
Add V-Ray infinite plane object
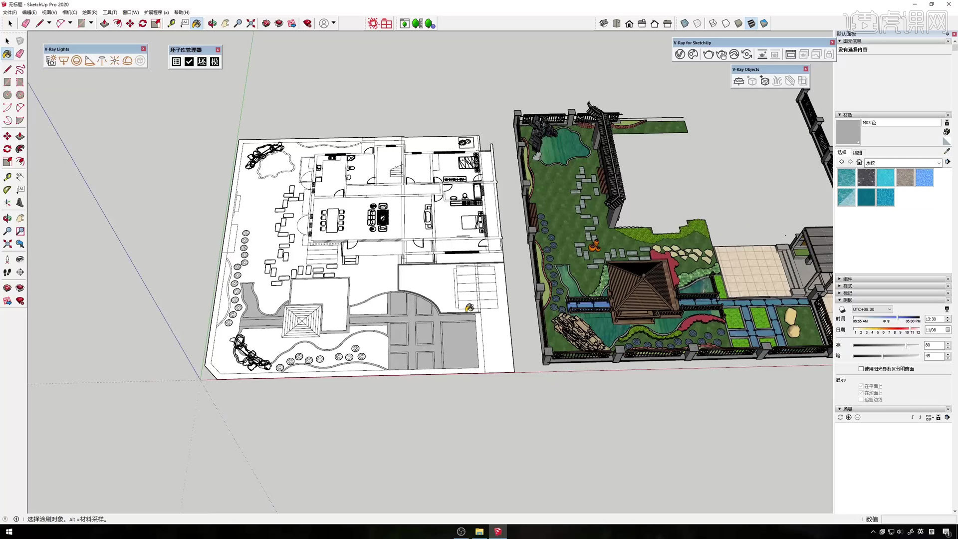click(739, 81)
